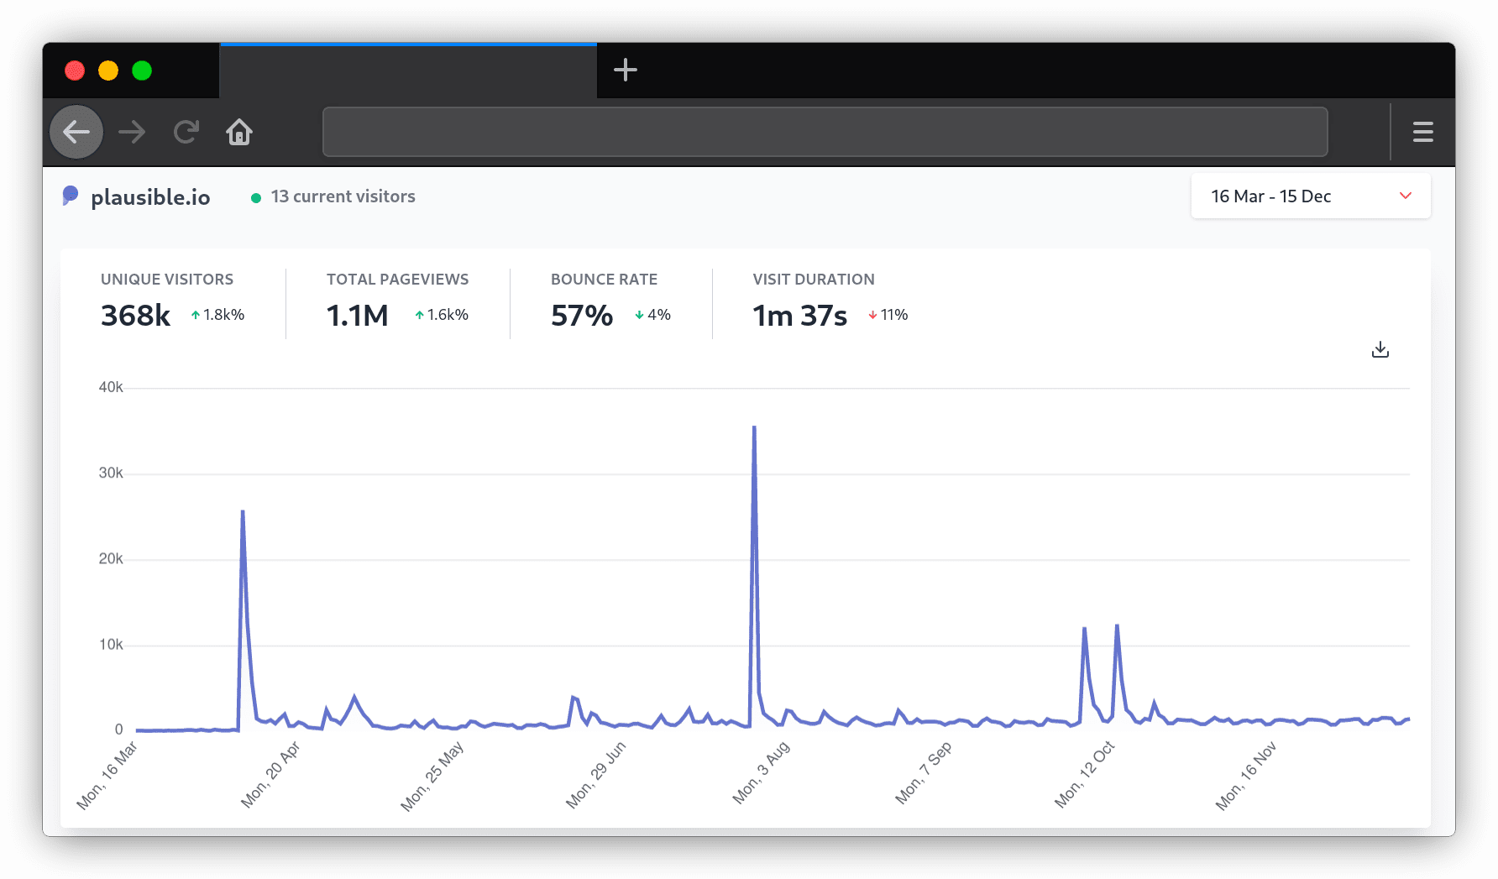
Task: Click the Mon, 3 Aug axis label
Action: (761, 773)
